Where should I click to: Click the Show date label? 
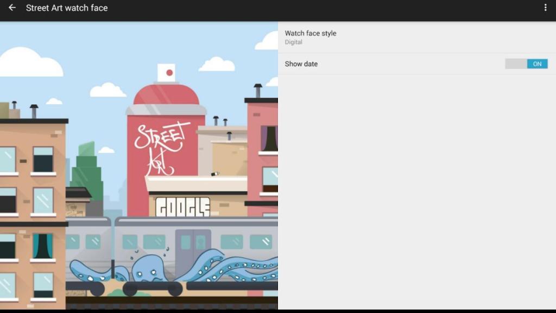[301, 64]
